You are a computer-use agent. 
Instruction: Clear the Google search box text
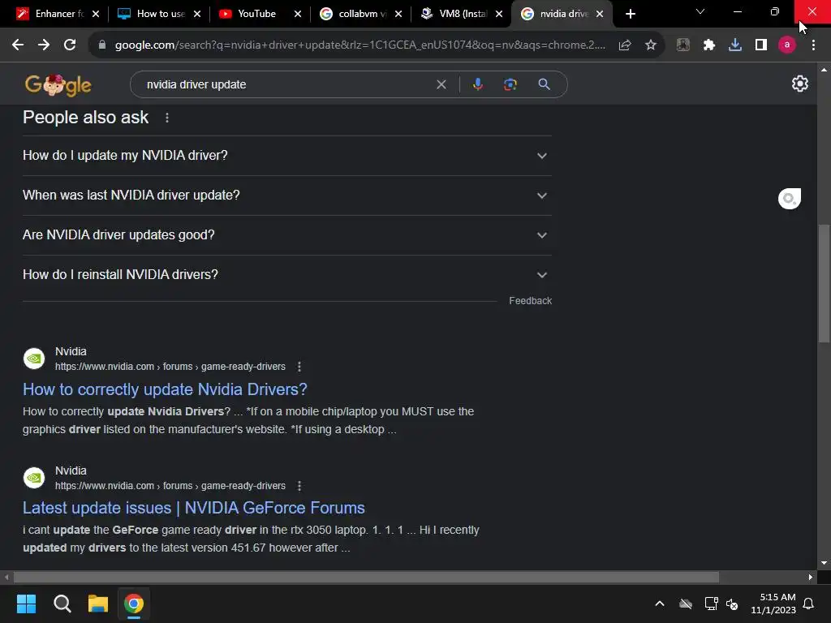tap(441, 84)
